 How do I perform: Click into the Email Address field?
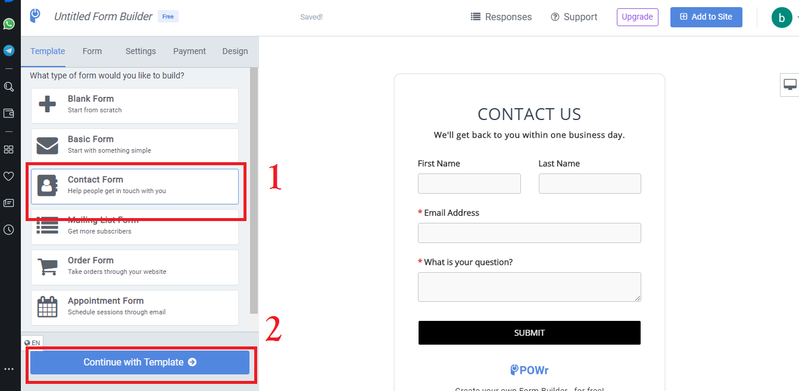point(529,233)
